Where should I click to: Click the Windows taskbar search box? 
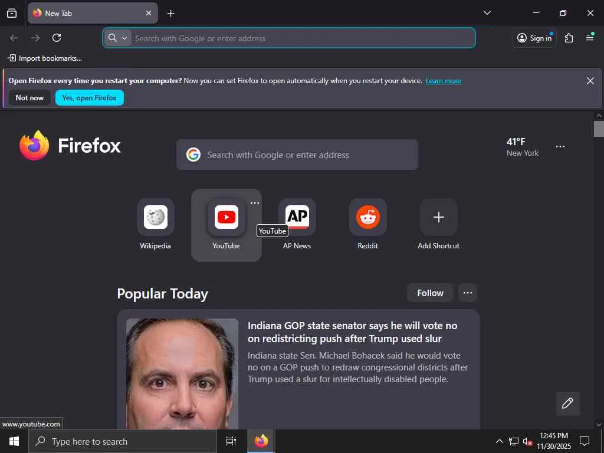tap(123, 441)
